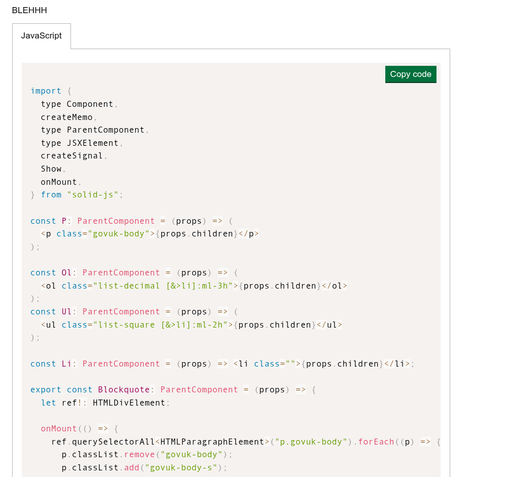This screenshot has height=477, width=509.
Task: Click the Show import entry
Action: [x=51, y=169]
